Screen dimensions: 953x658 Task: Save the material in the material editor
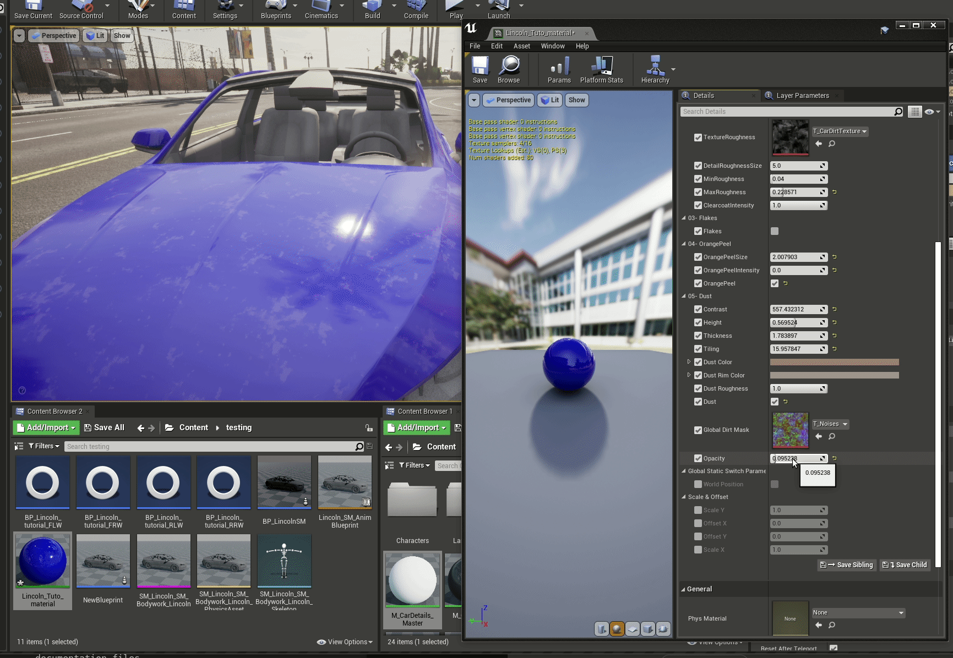[480, 70]
